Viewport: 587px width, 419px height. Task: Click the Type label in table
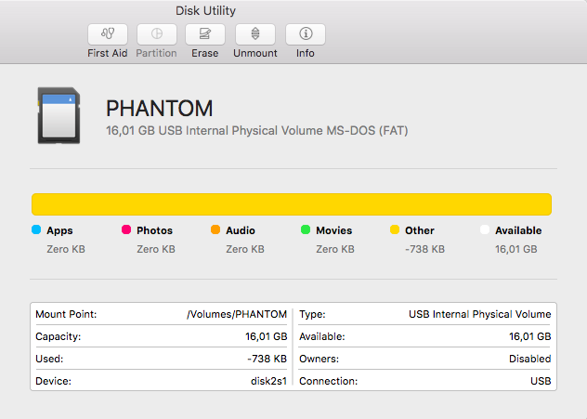(312, 315)
